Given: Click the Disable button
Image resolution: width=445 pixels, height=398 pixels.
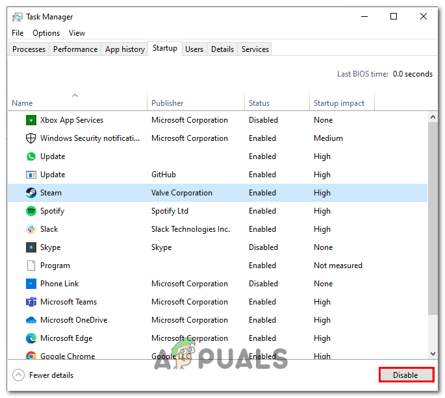Looking at the screenshot, I should (406, 375).
